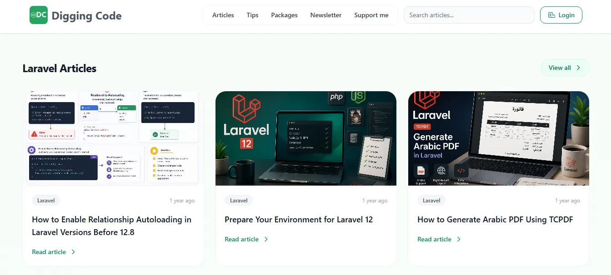Viewport: 611px width, 275px height.
Task: Click 1 year ago on Prepare Your Environment card
Action: pyautogui.click(x=375, y=201)
